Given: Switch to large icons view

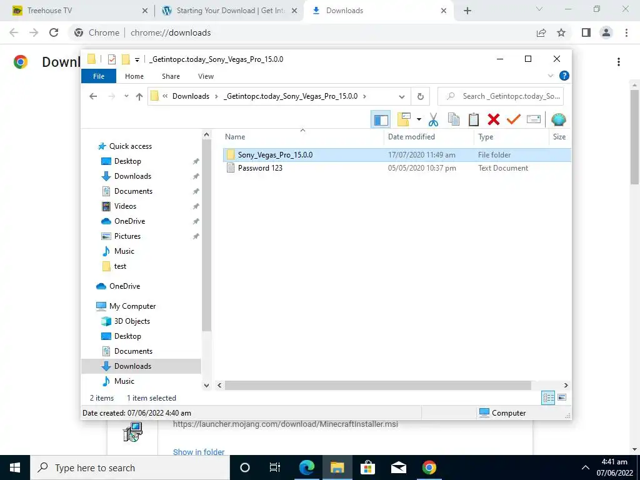Looking at the screenshot, I should coord(562,397).
